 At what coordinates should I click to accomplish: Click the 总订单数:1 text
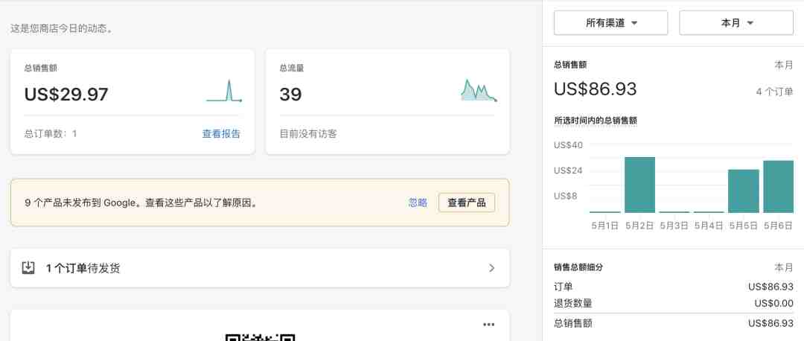[x=51, y=134]
